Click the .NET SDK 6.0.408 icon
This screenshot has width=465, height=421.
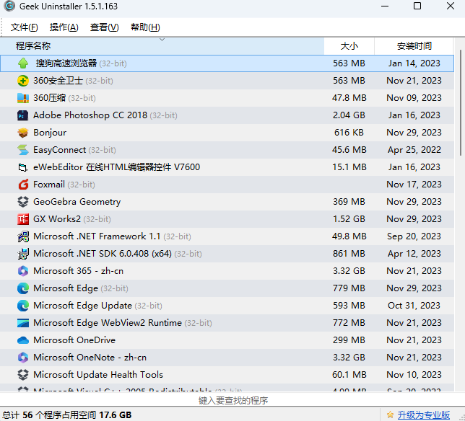point(23,254)
